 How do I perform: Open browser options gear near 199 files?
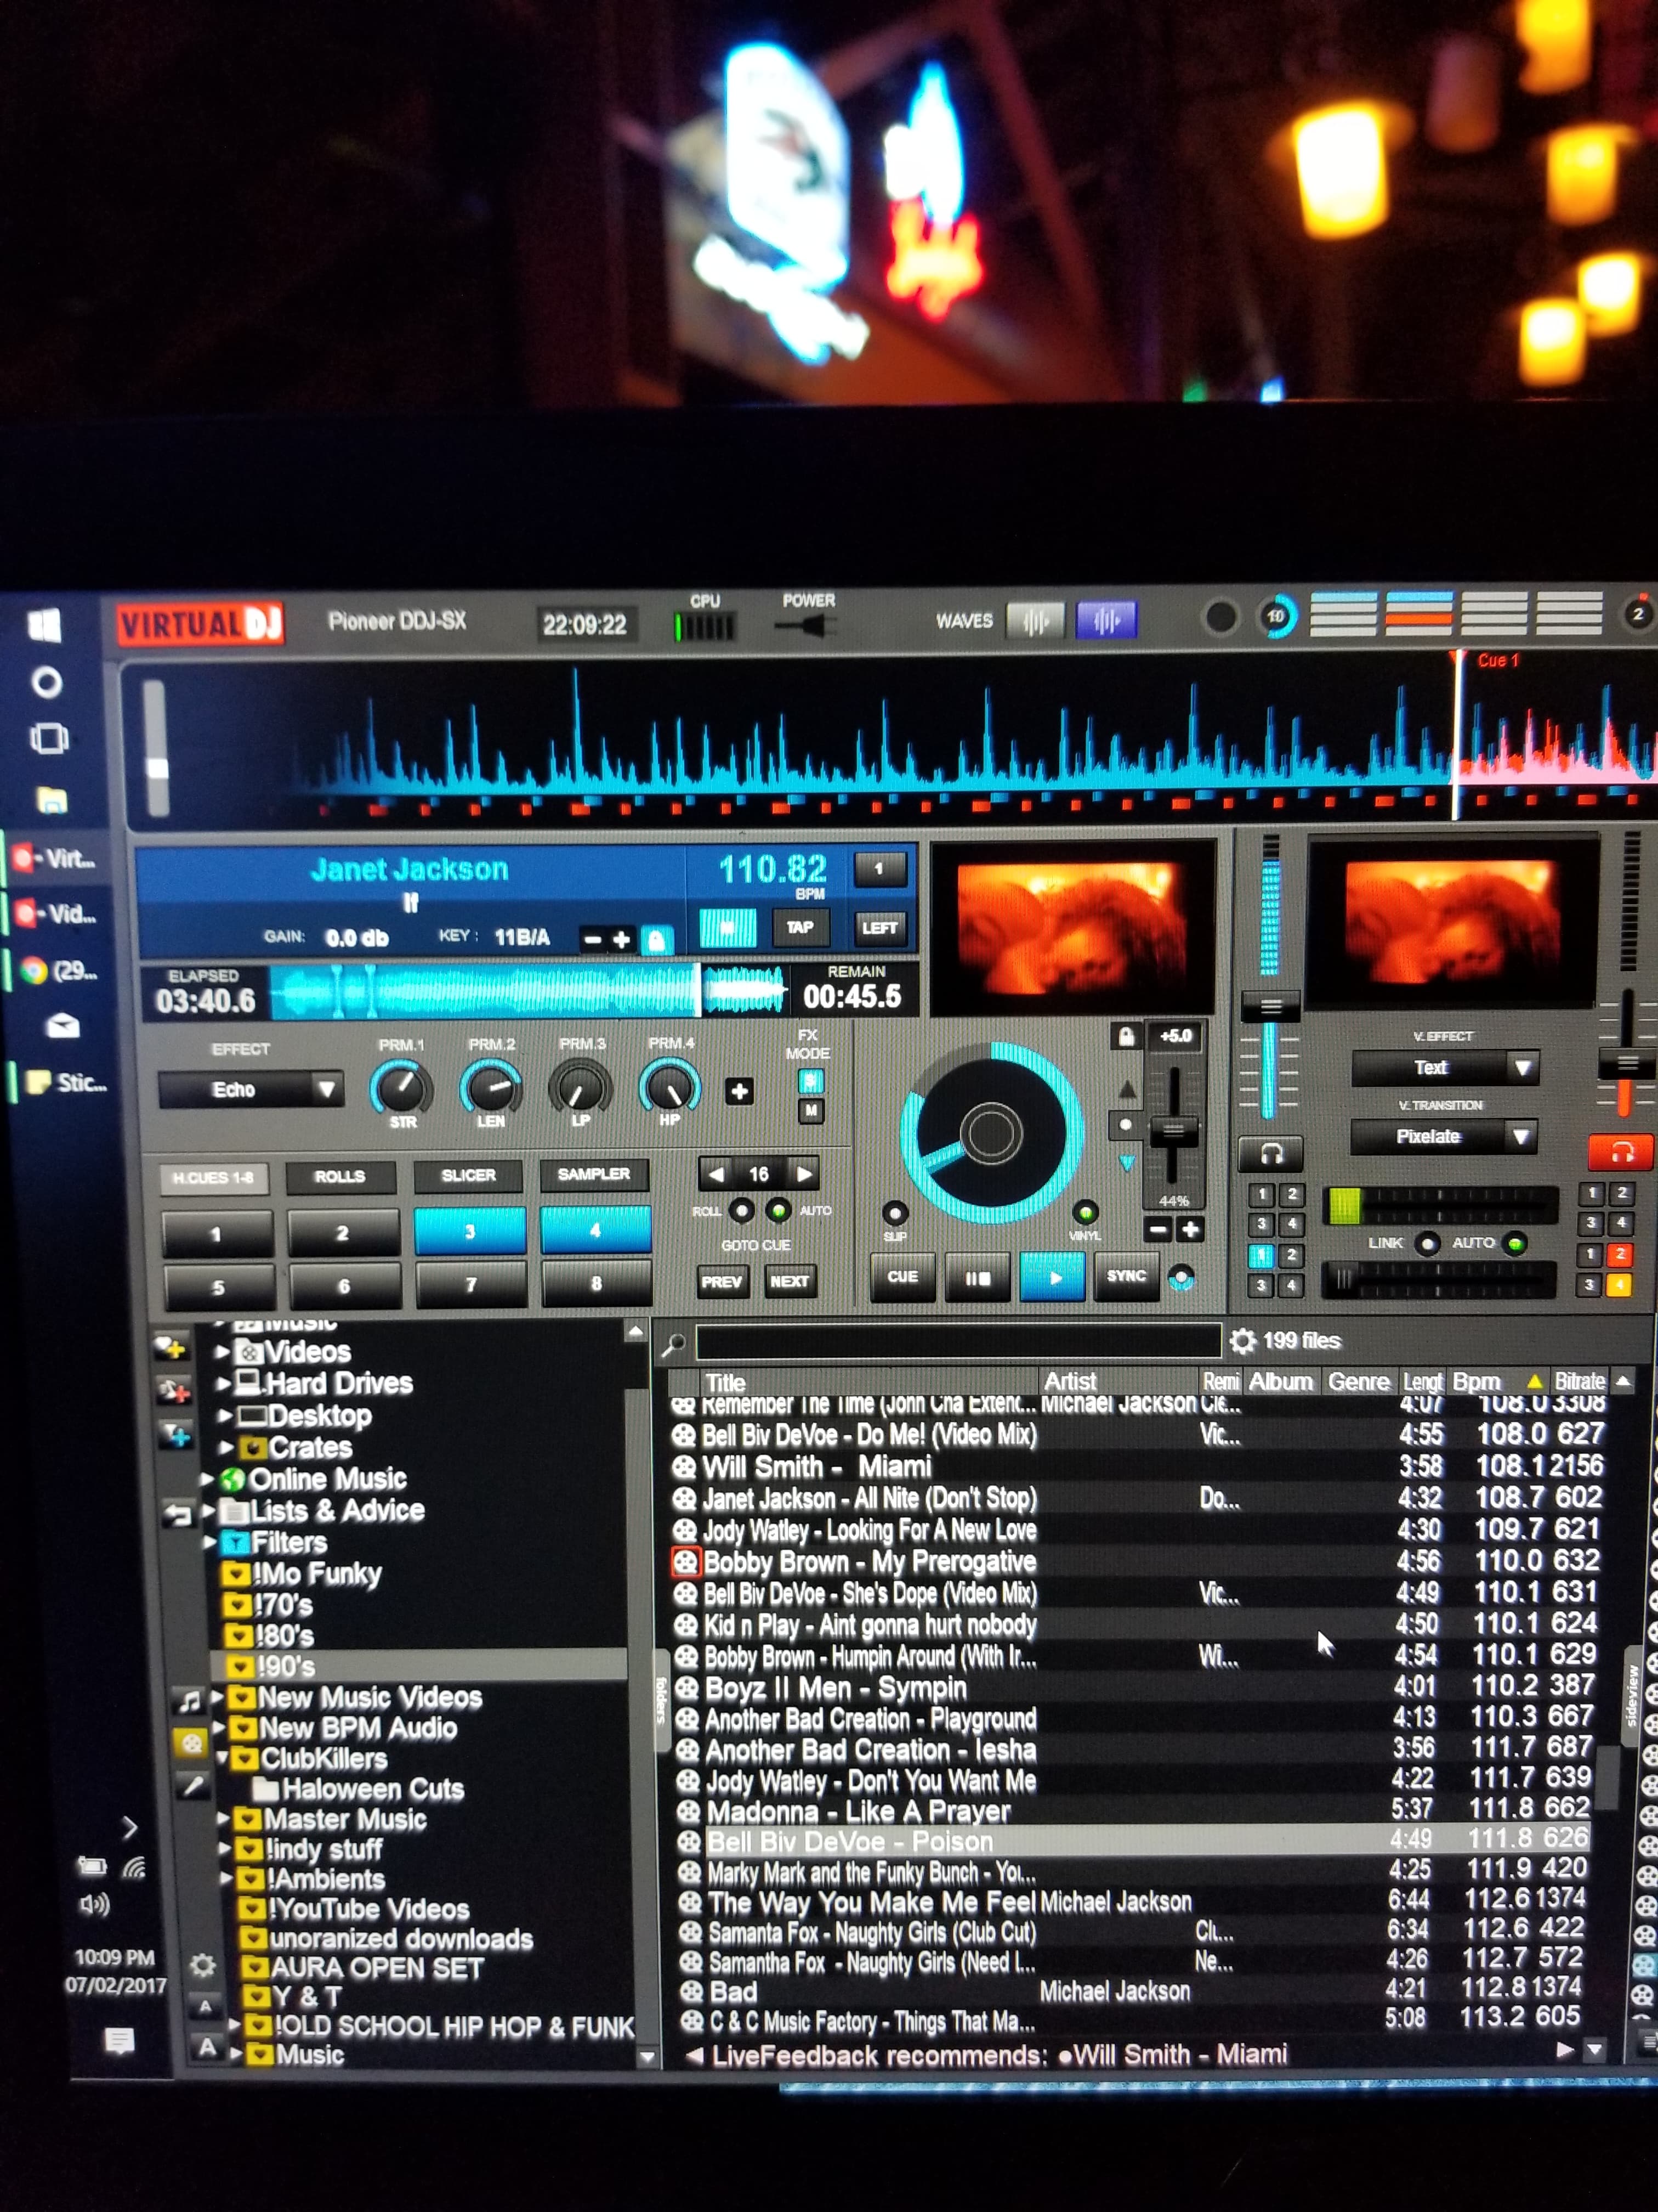pyautogui.click(x=1242, y=1341)
